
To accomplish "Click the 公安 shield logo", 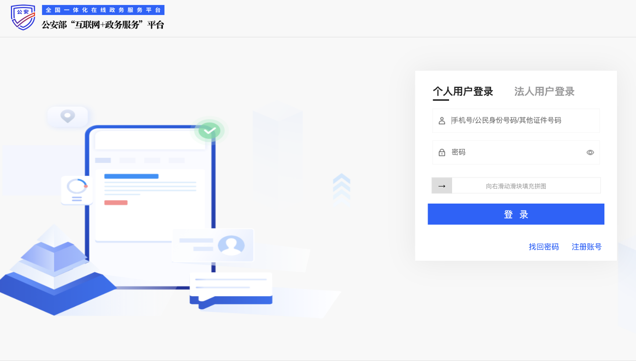I will pyautogui.click(x=23, y=17).
